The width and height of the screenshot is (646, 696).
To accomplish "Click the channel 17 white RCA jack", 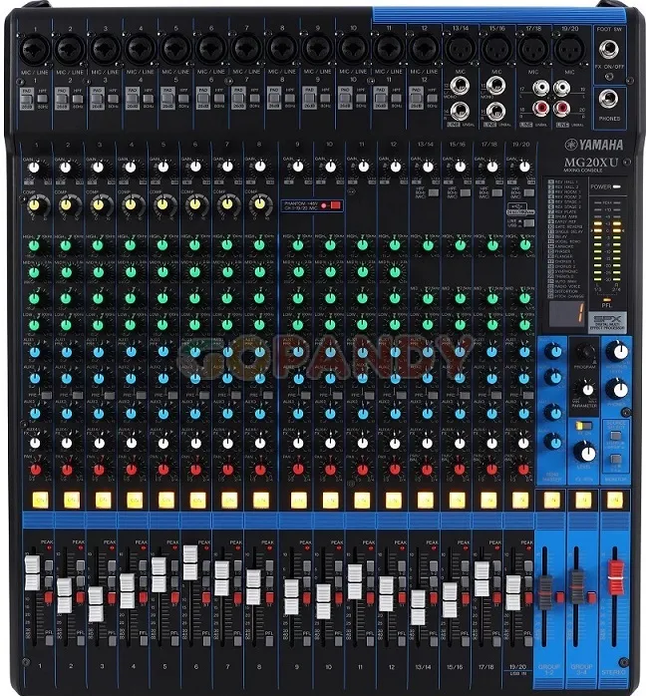I will [540, 89].
